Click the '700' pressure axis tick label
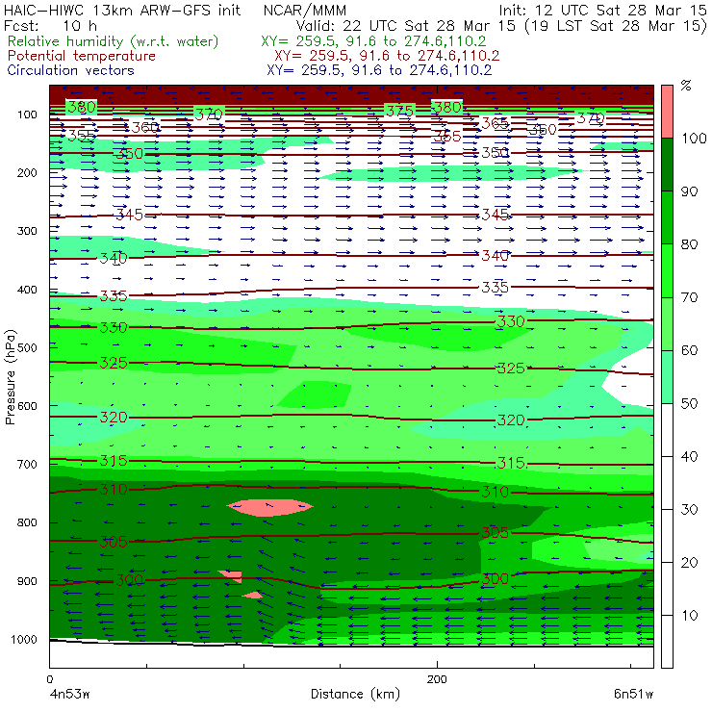712x712 pixels. pyautogui.click(x=27, y=464)
